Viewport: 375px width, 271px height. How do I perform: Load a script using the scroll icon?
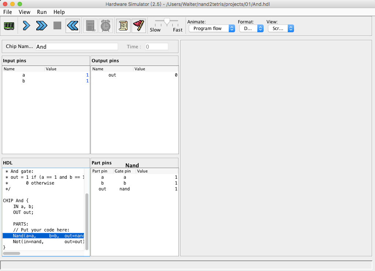tap(123, 26)
